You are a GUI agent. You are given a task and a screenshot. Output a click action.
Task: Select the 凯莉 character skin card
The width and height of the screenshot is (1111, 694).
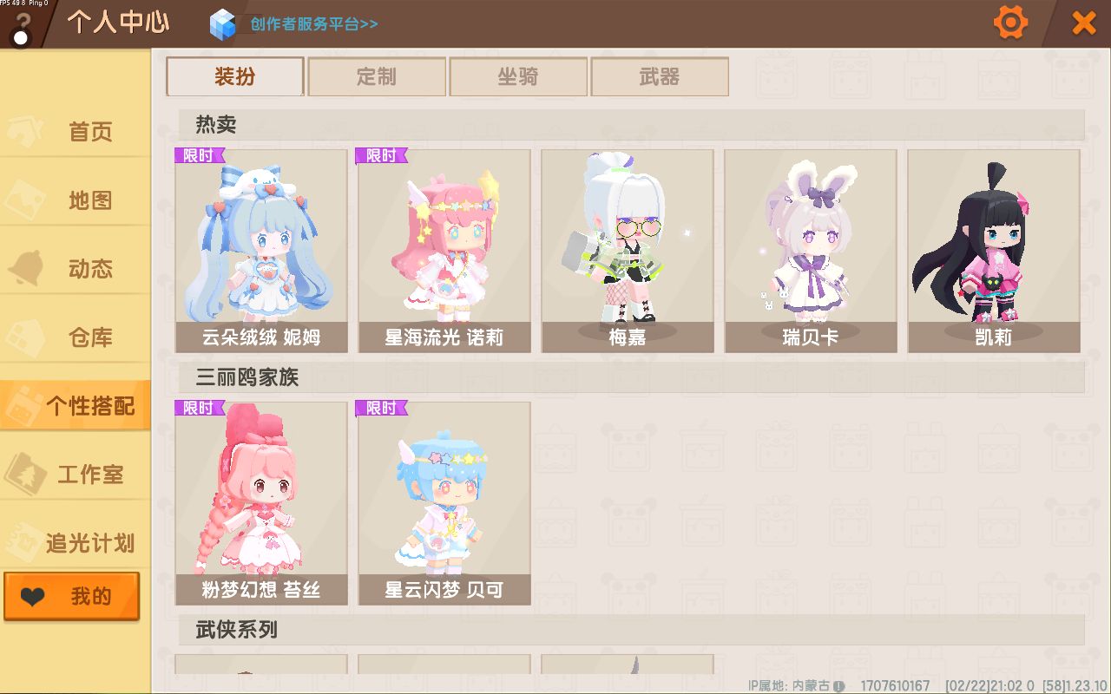tap(994, 251)
